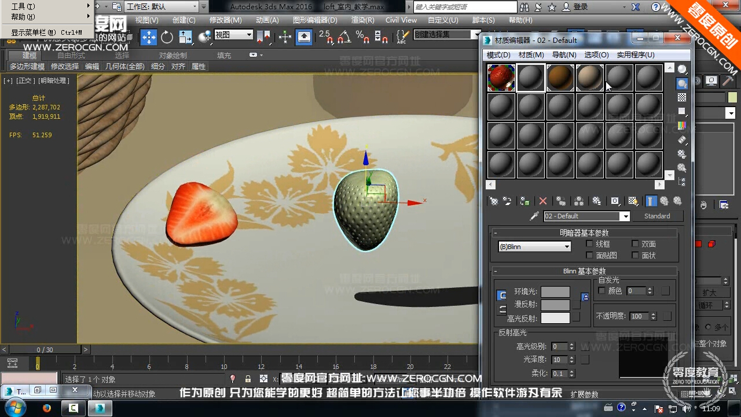The height and width of the screenshot is (417, 741).
Task: Click Assign Material to Selection icon
Action: click(x=524, y=201)
